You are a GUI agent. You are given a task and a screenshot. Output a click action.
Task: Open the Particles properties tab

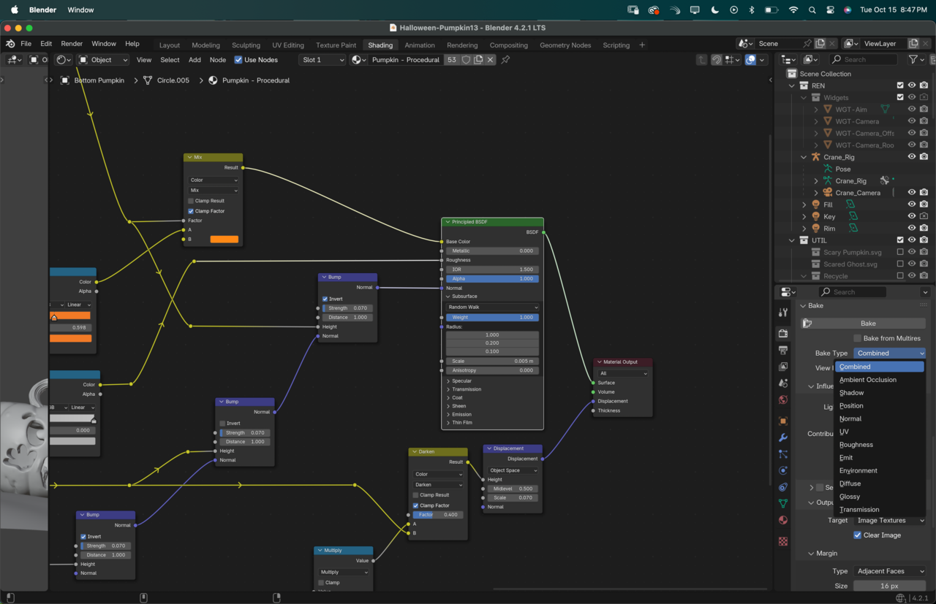(x=783, y=454)
